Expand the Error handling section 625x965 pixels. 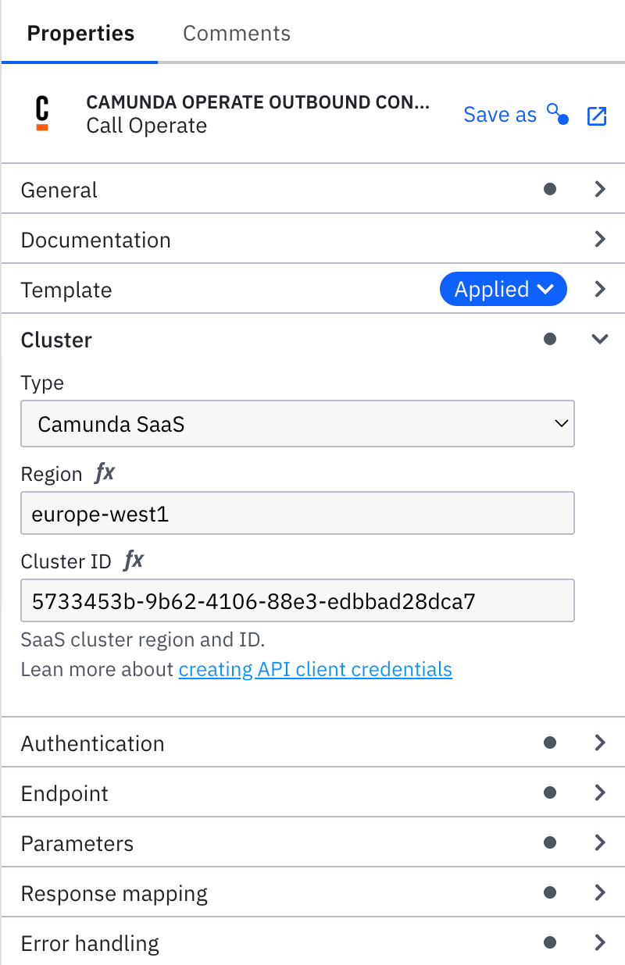tap(600, 942)
